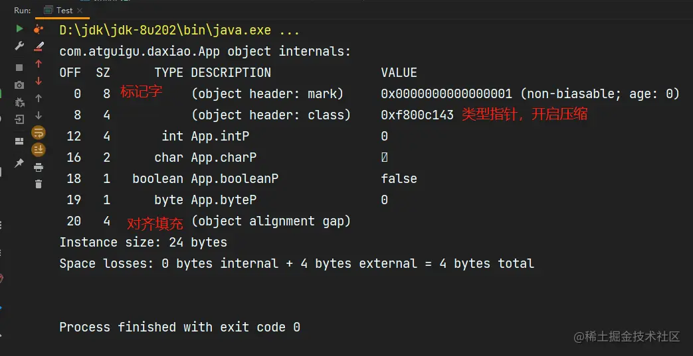The height and width of the screenshot is (356, 693).
Task: Click the orange molecule profiler icon
Action: coord(39,29)
